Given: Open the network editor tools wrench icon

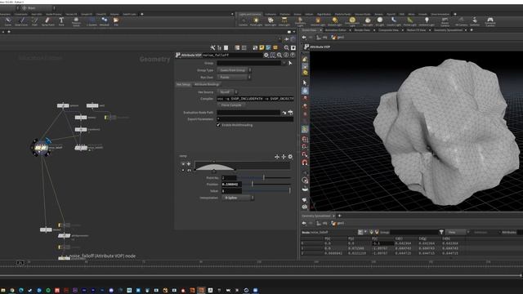Looking at the screenshot, I should (212, 47).
